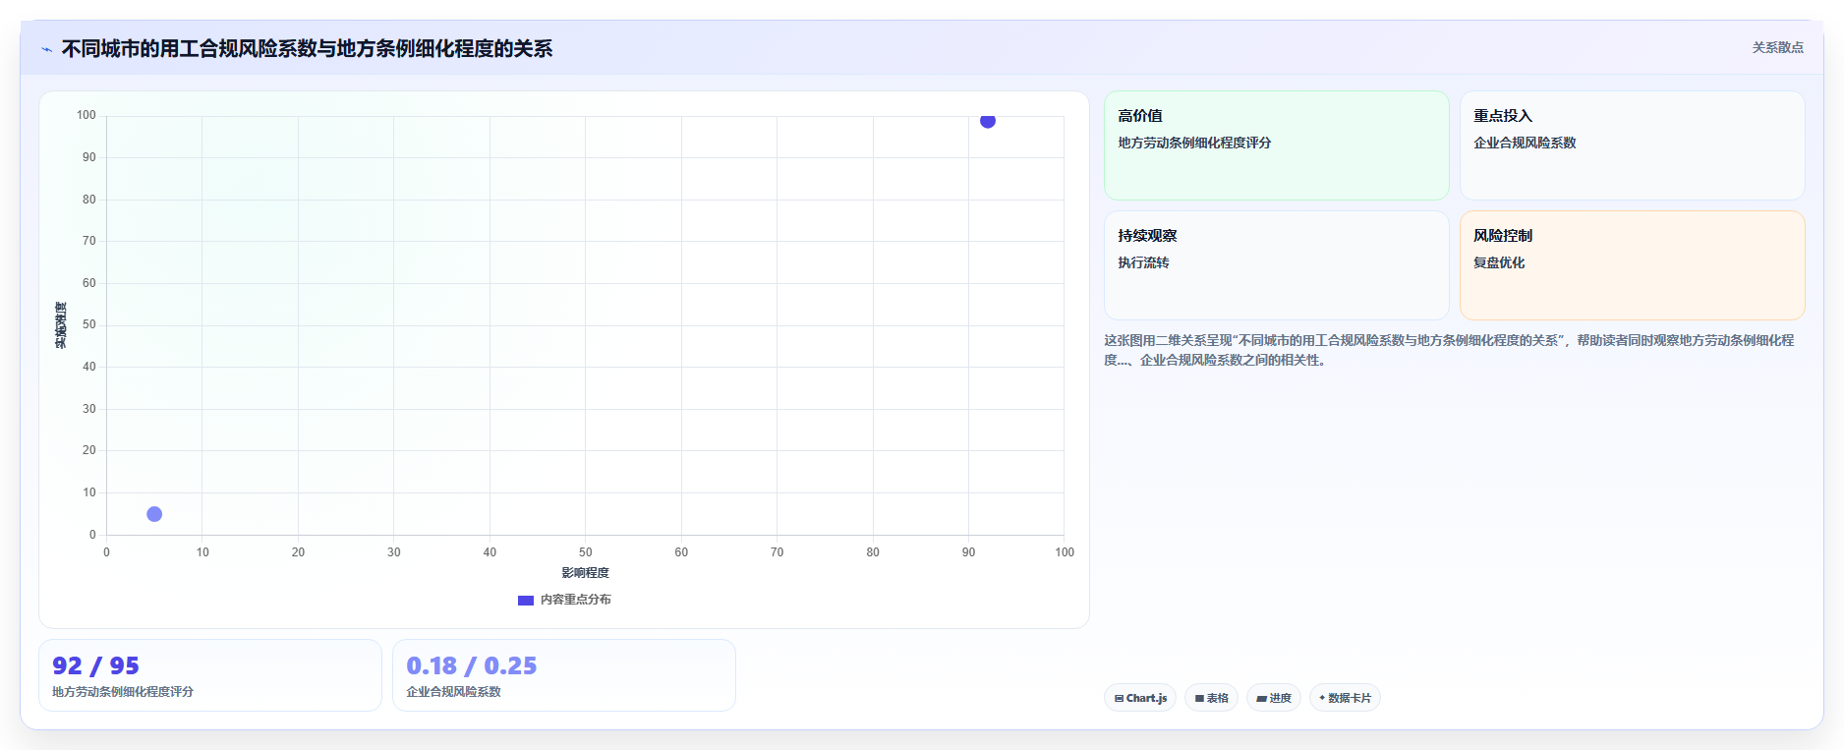Click the y-axis tick label 10
The height and width of the screenshot is (750, 1844).
point(89,492)
